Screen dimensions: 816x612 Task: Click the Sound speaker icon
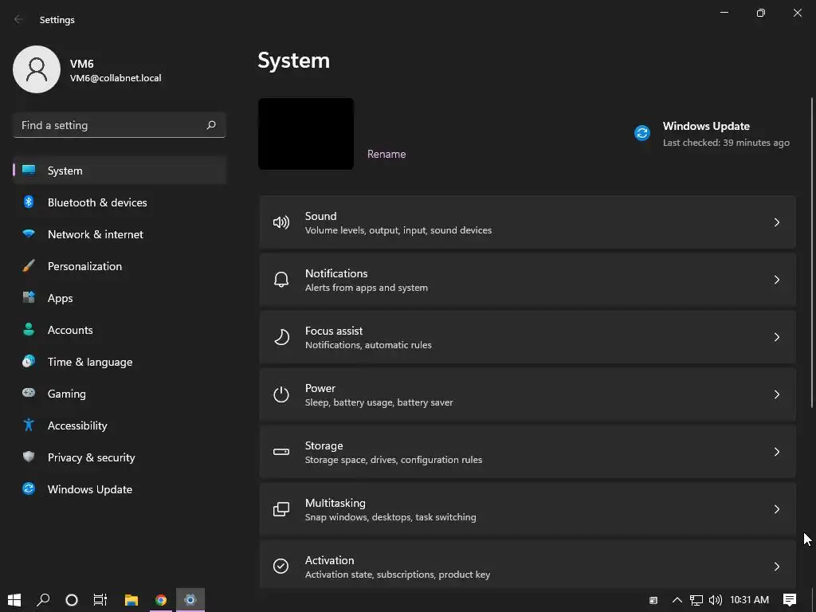click(x=281, y=223)
